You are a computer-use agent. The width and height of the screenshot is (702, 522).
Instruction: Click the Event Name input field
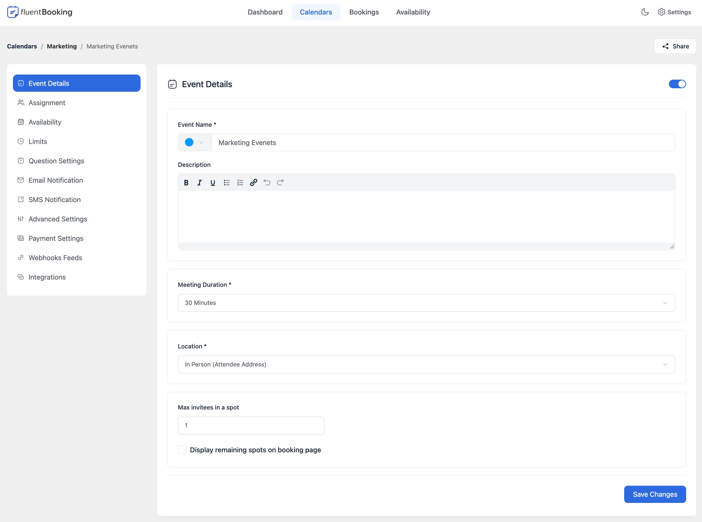click(443, 143)
